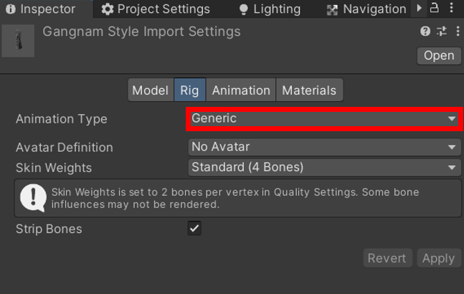Viewport: 464px width, 294px height.
Task: Click the Apply button
Action: 439,258
